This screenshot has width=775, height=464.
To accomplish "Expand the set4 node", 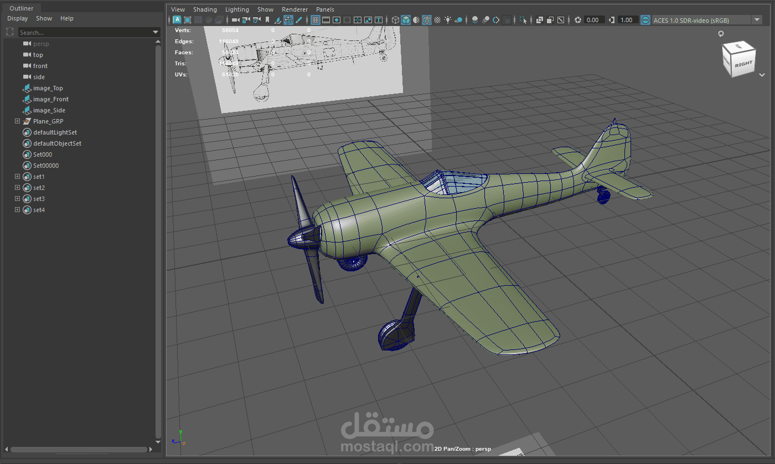I will point(17,210).
